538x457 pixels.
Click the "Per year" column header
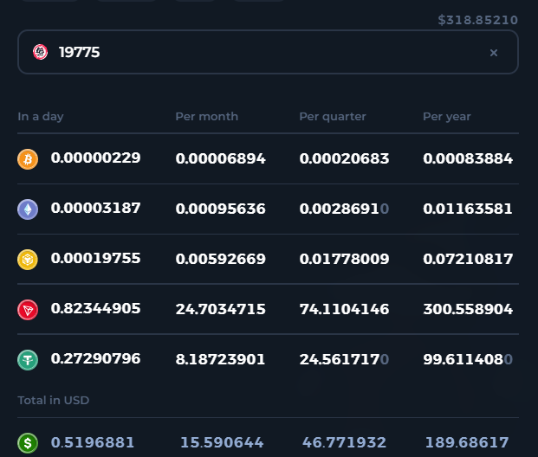pyautogui.click(x=447, y=117)
